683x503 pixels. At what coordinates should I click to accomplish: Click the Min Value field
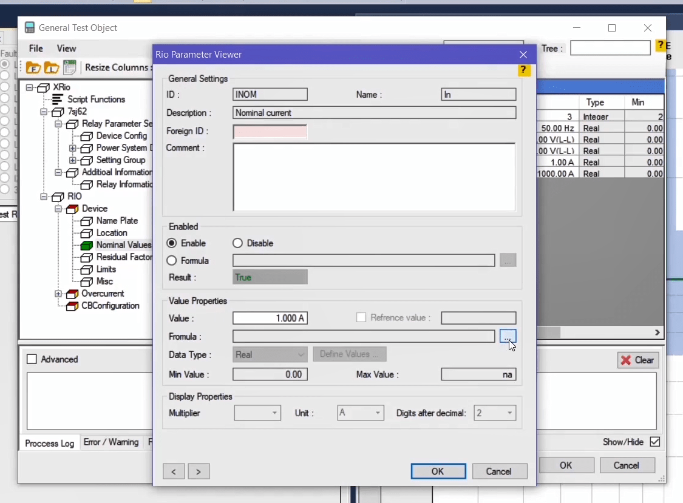click(270, 374)
